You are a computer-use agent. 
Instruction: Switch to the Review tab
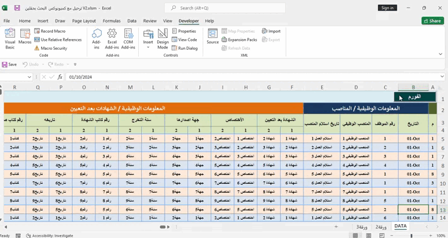tap(150, 21)
